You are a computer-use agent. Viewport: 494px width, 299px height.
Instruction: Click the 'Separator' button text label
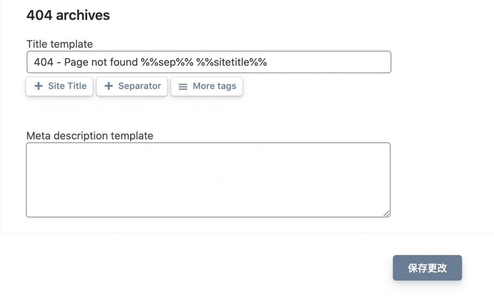tap(139, 86)
